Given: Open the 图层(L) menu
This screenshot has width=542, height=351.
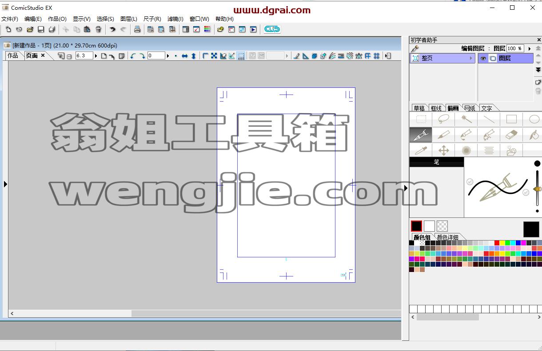Looking at the screenshot, I should point(129,19).
